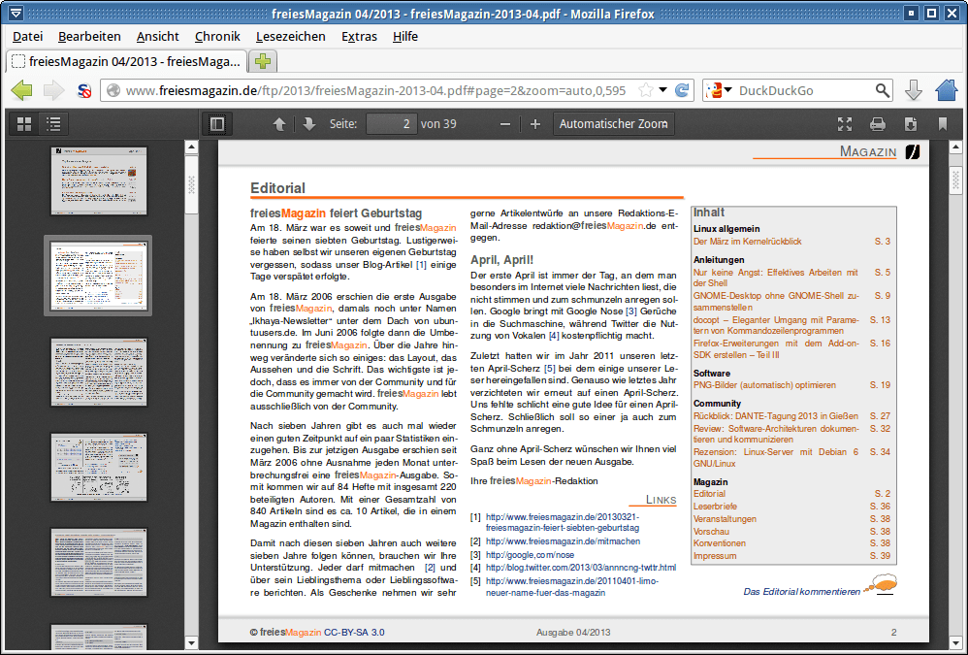968x655 pixels.
Task: Go to the next PDF page arrow
Action: click(x=309, y=124)
